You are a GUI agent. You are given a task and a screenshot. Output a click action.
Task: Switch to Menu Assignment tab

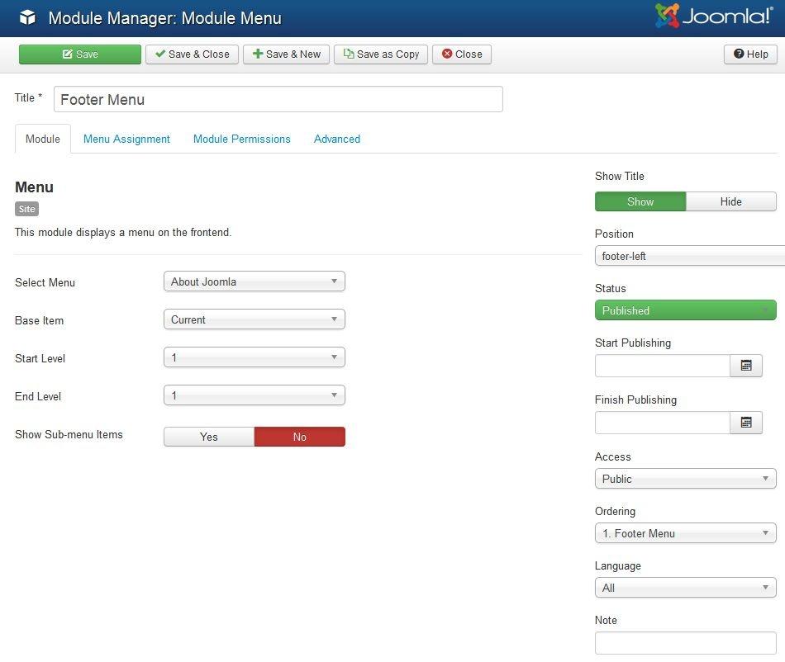[x=126, y=139]
